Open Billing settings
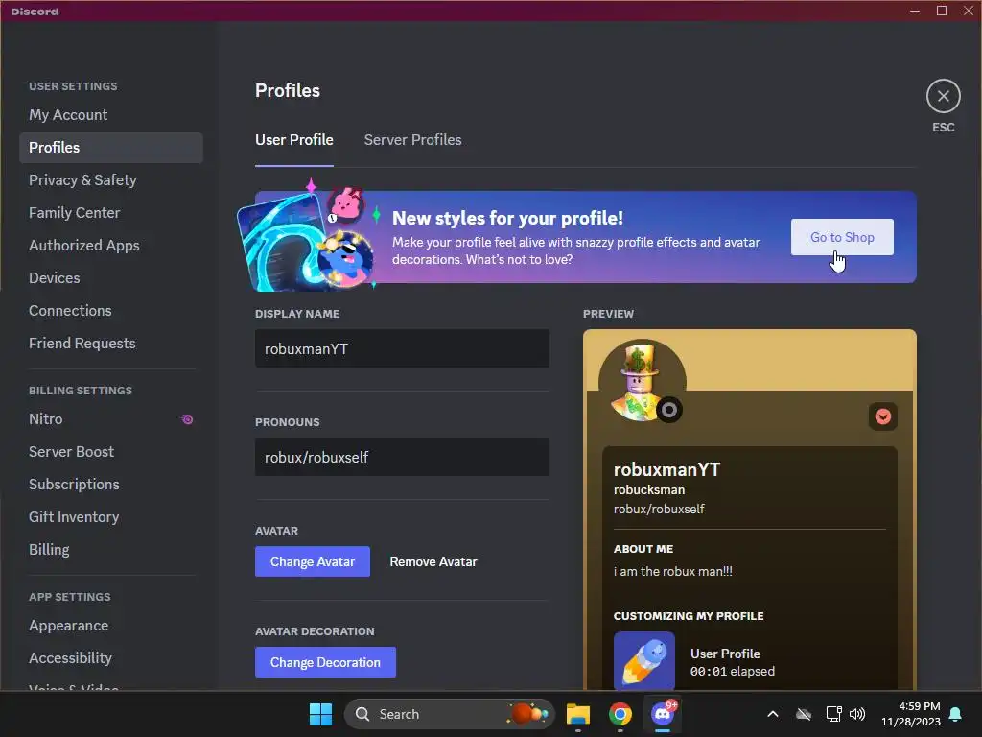This screenshot has height=737, width=982. [111, 550]
